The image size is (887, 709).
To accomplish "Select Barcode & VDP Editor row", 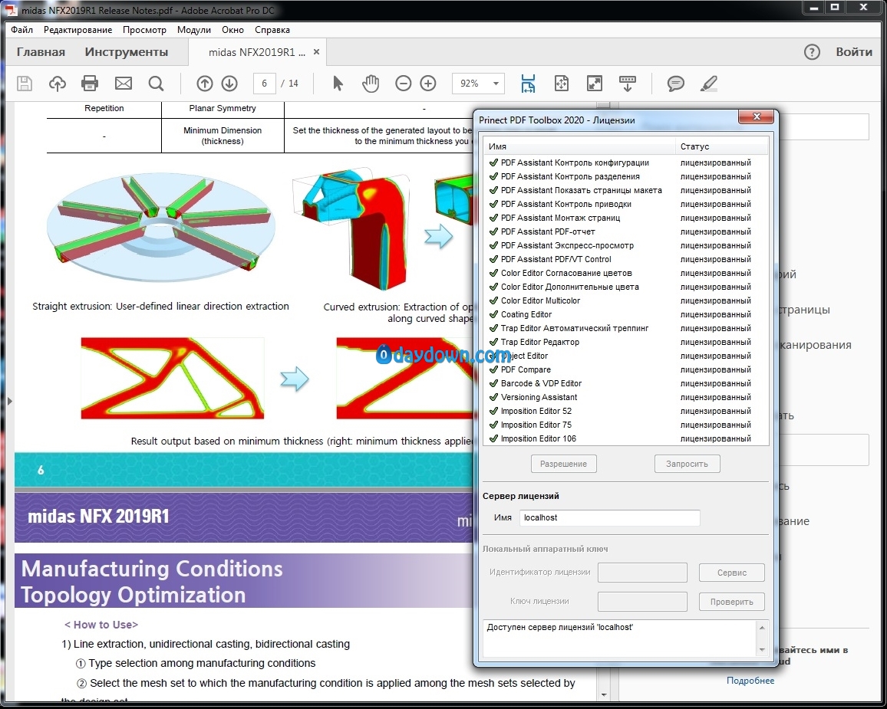I will [x=625, y=383].
